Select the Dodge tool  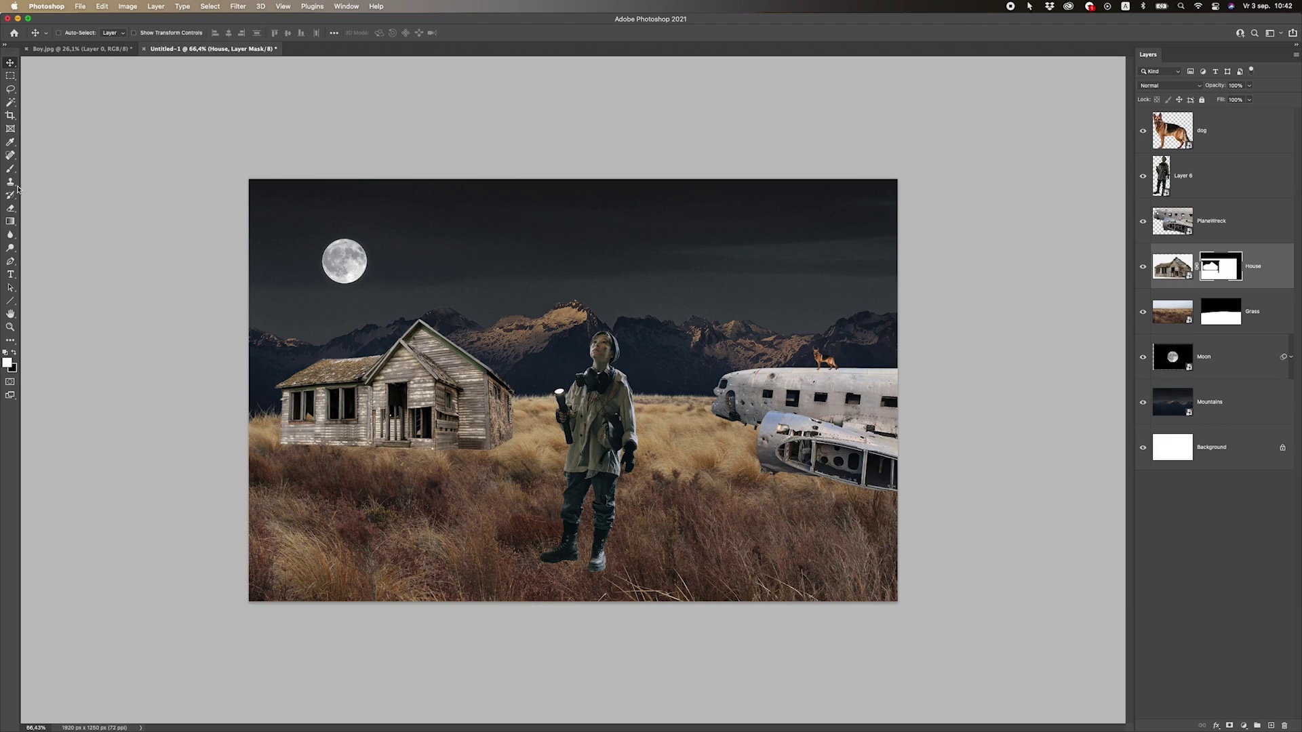coord(10,248)
